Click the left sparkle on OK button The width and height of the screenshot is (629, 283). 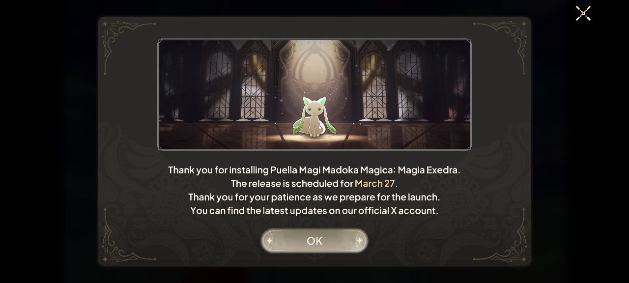pos(269,241)
